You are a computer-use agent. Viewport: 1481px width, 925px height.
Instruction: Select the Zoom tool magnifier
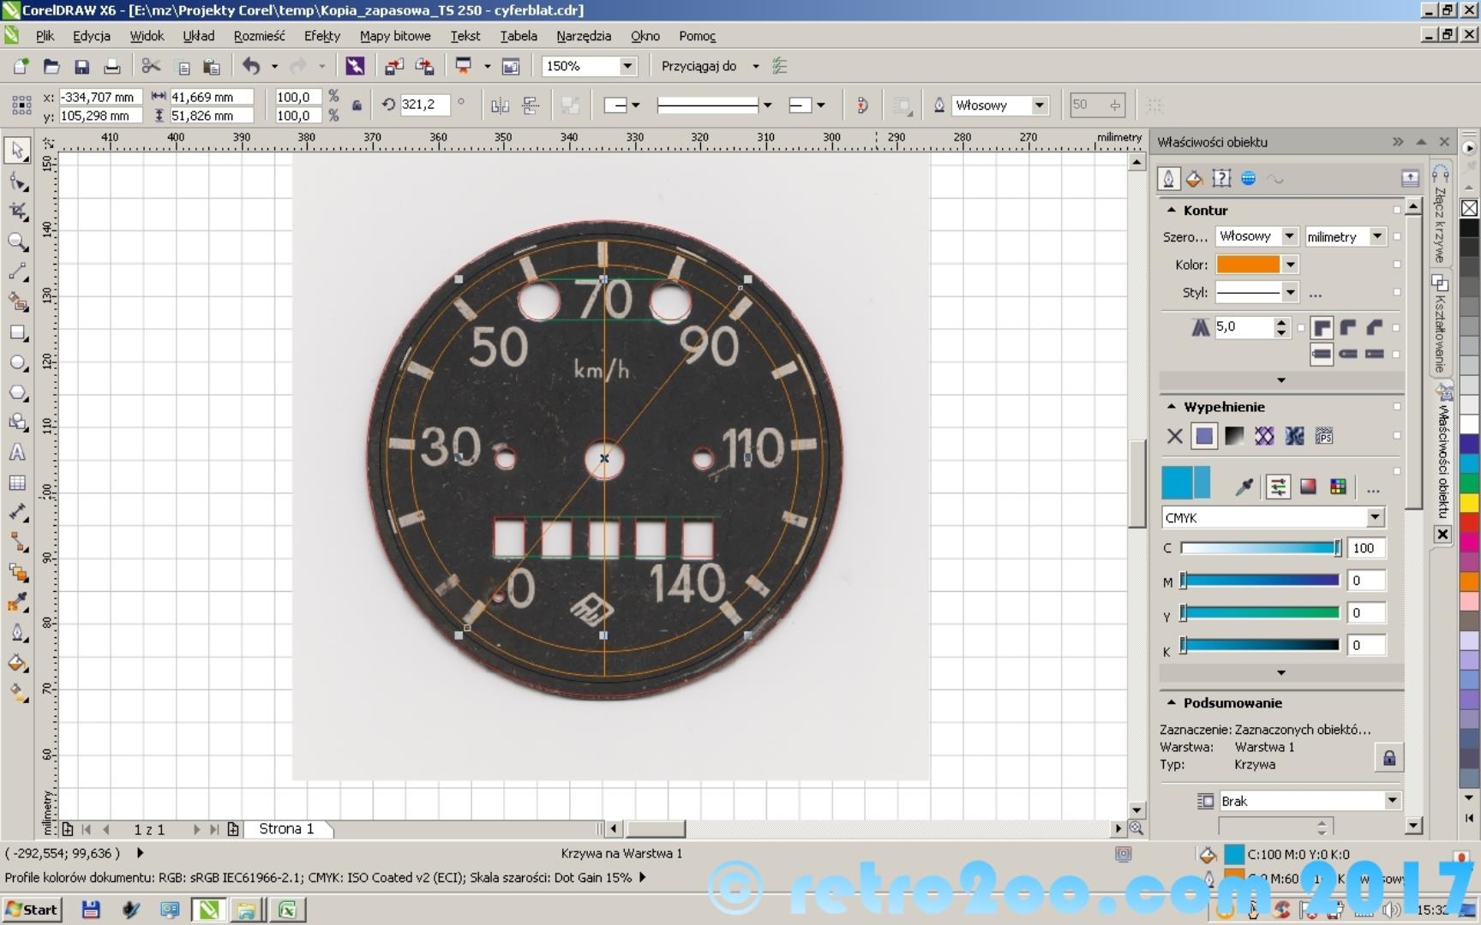pos(17,242)
